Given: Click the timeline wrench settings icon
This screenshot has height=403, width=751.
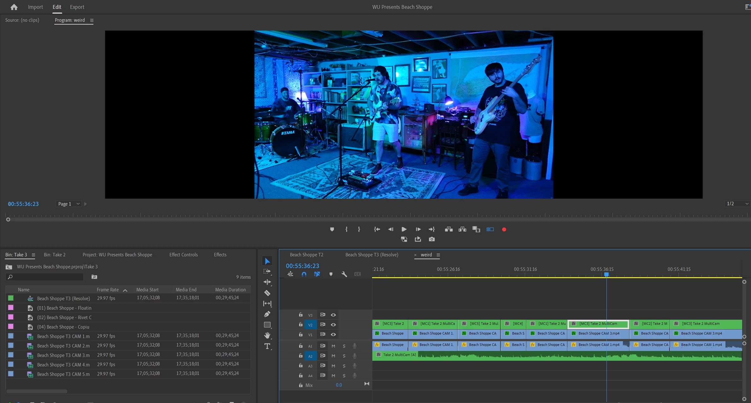Looking at the screenshot, I should (x=344, y=274).
